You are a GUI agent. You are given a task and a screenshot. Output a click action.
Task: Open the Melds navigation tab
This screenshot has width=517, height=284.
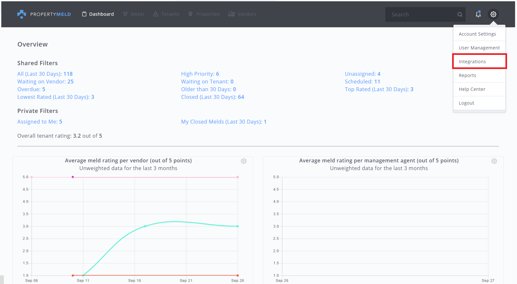click(x=134, y=14)
